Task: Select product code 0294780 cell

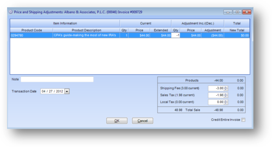Action: click(x=31, y=35)
